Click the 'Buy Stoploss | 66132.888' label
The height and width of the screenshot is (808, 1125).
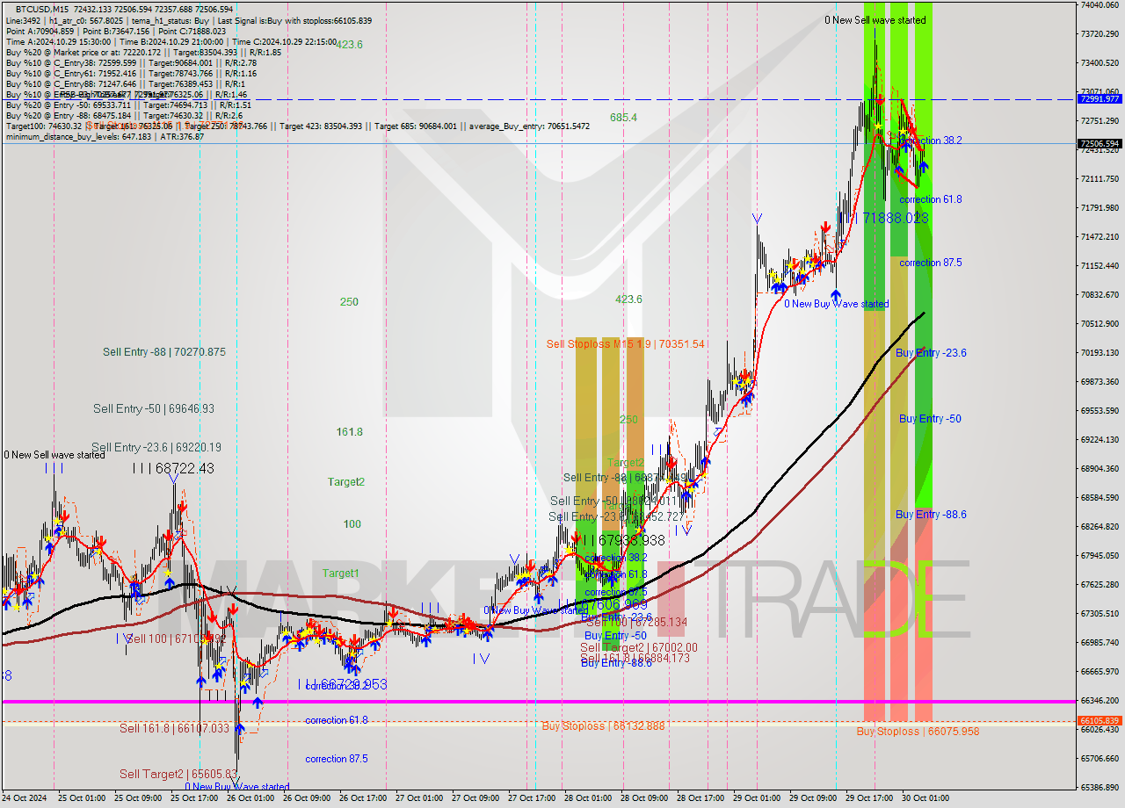click(603, 726)
